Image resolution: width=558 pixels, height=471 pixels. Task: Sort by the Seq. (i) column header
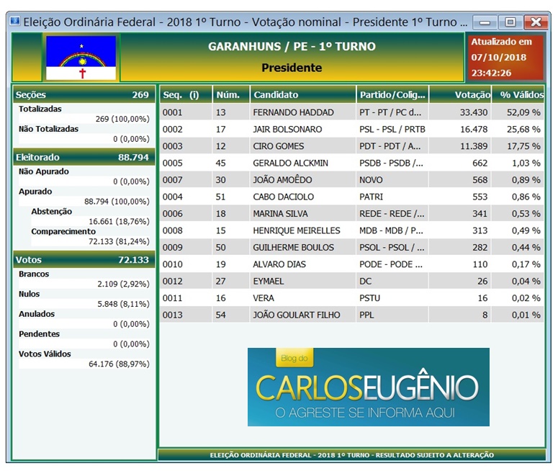186,94
